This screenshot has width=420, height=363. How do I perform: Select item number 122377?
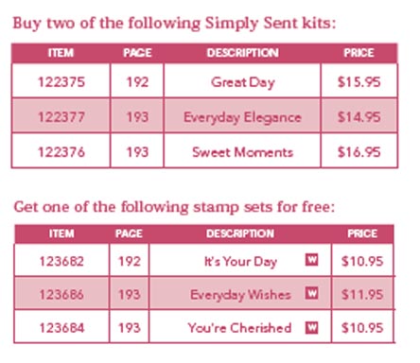[61, 117]
